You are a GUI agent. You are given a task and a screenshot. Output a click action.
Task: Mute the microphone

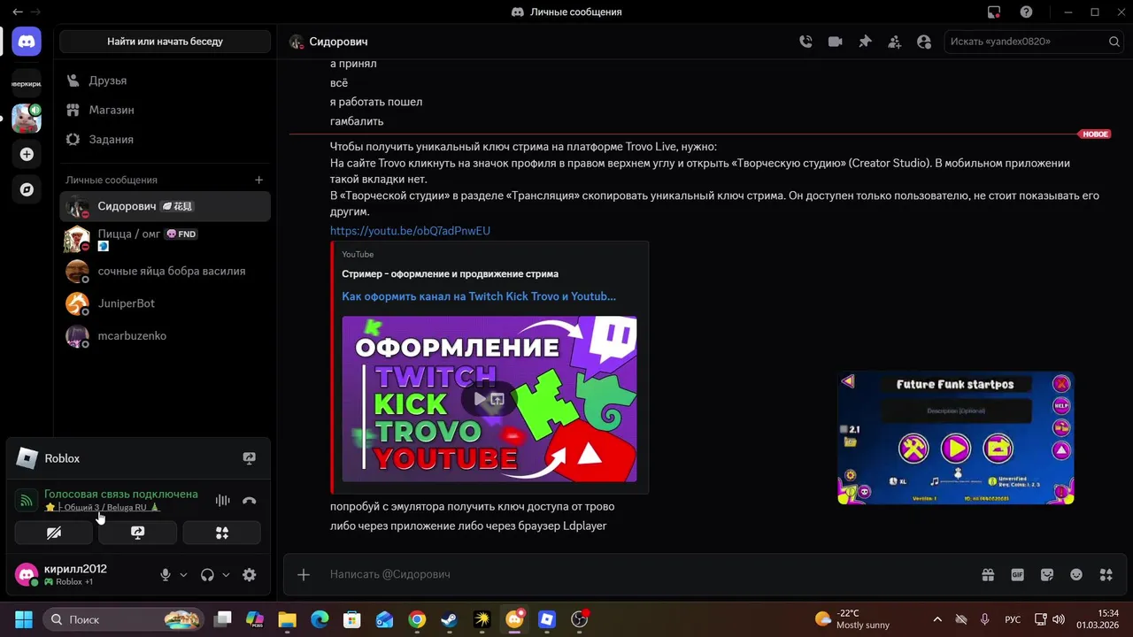[166, 575]
